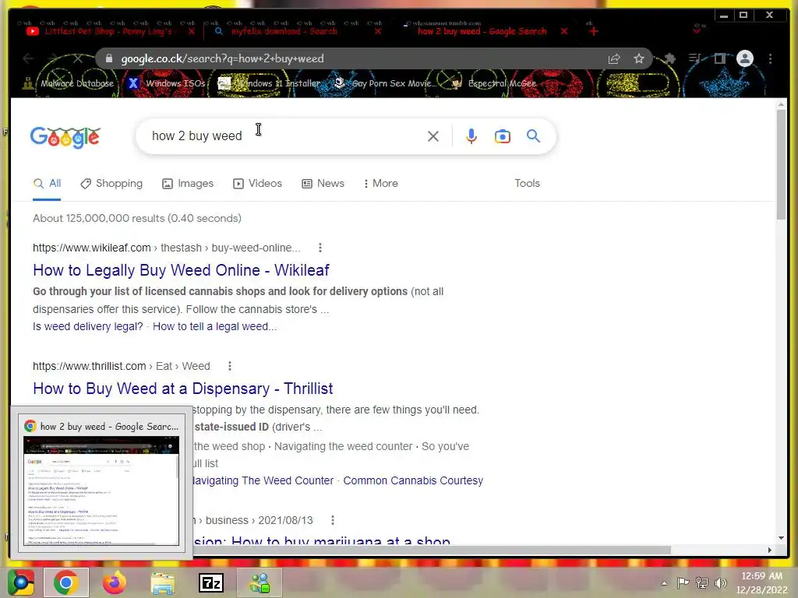
Task: Close the Littlest Pet Shop tab
Action: point(192,31)
